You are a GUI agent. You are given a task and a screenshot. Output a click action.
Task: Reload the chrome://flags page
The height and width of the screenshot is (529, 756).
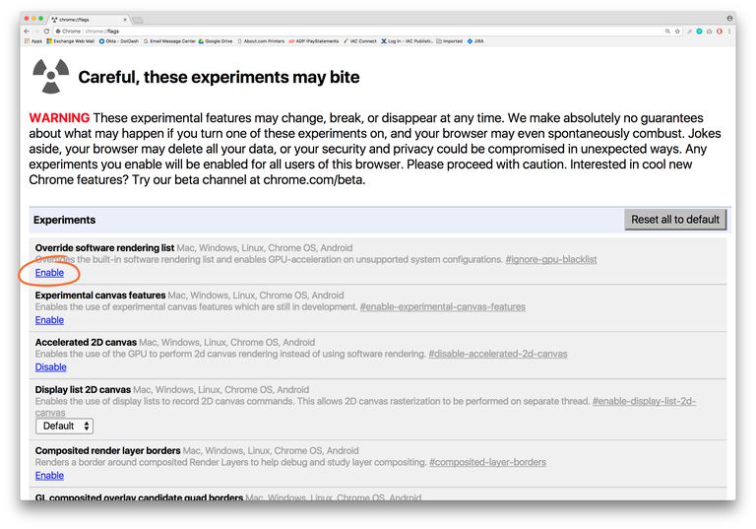pos(45,32)
